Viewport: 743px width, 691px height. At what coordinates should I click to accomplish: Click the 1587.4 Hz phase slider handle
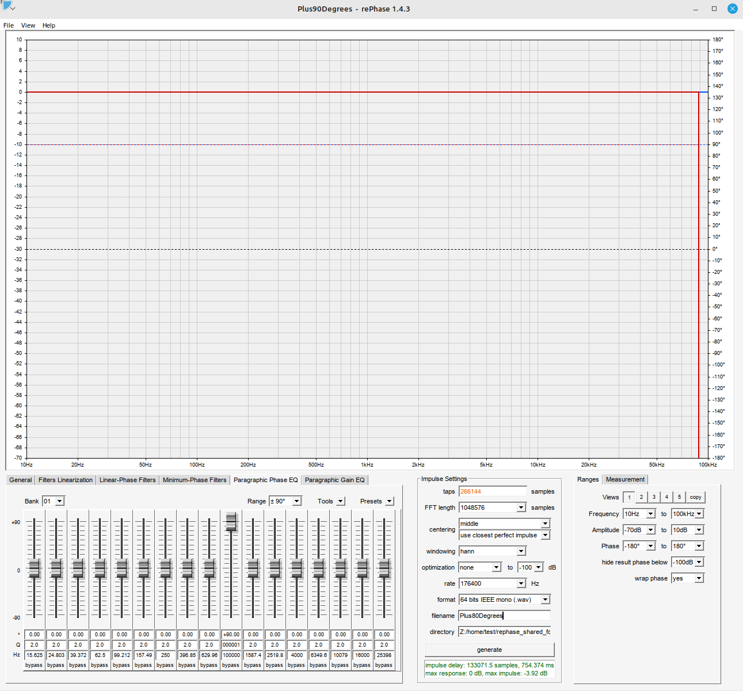(253, 568)
